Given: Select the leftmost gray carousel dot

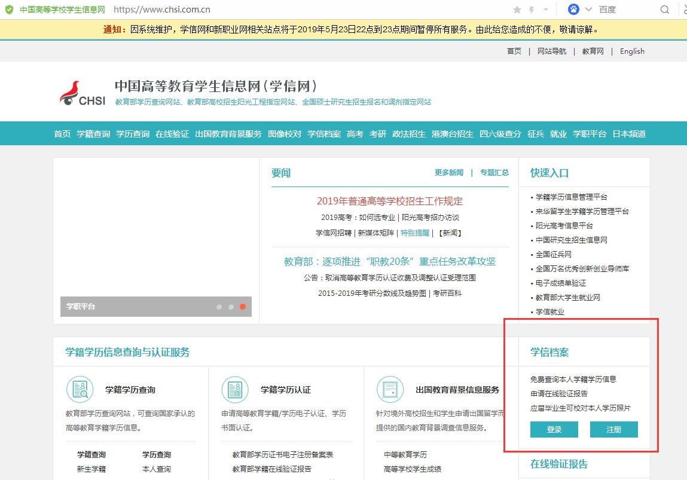Looking at the screenshot, I should (219, 307).
